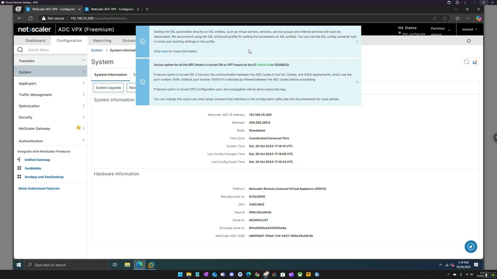This screenshot has height=279, width=497.
Task: Expand the NetScaler Gateway node
Action: [x=83, y=128]
